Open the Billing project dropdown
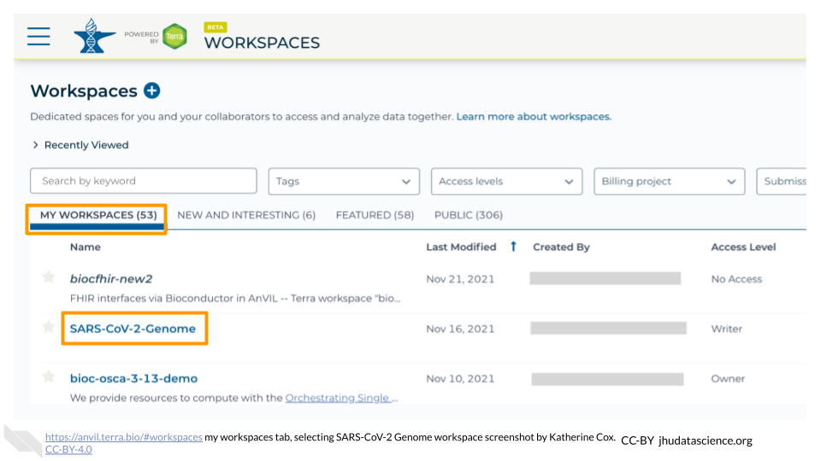 point(669,181)
